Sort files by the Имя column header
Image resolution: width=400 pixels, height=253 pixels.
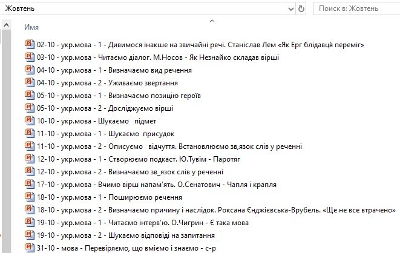[32, 28]
